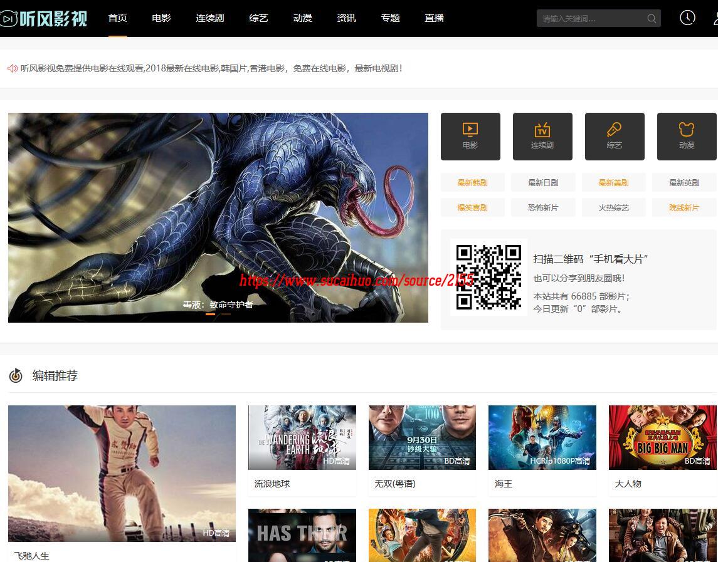
Task: Select the second carousel indicator dash
Action: click(x=226, y=315)
